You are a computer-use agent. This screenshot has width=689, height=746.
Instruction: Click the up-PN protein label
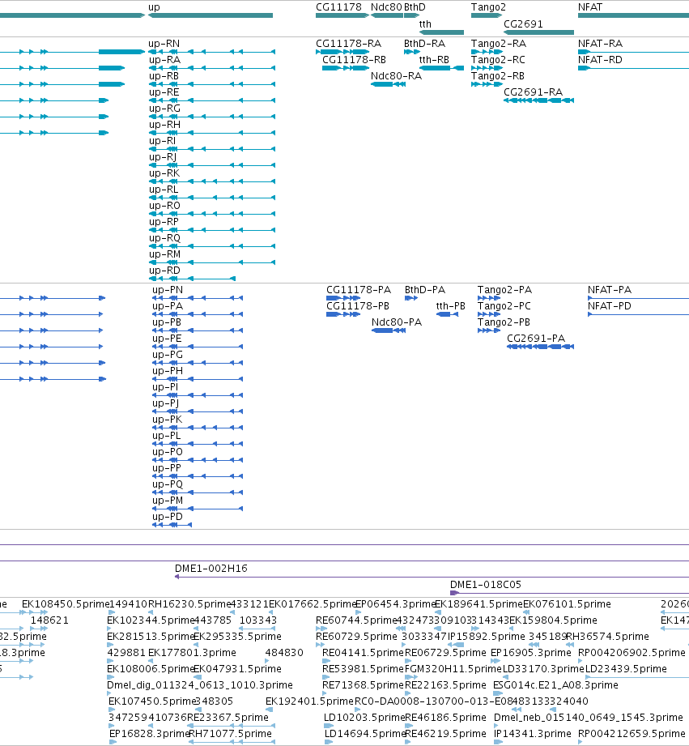click(168, 290)
